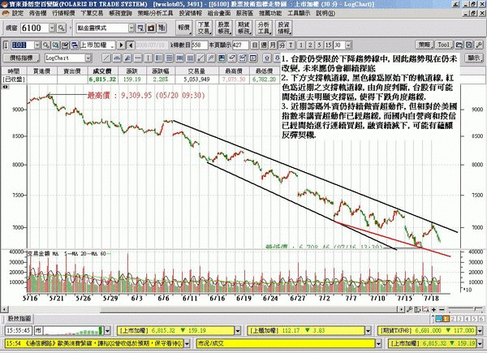Viewport: 487px width, 353px height.
Task: Open the window number 6100 dropdown
Action: tap(52, 28)
